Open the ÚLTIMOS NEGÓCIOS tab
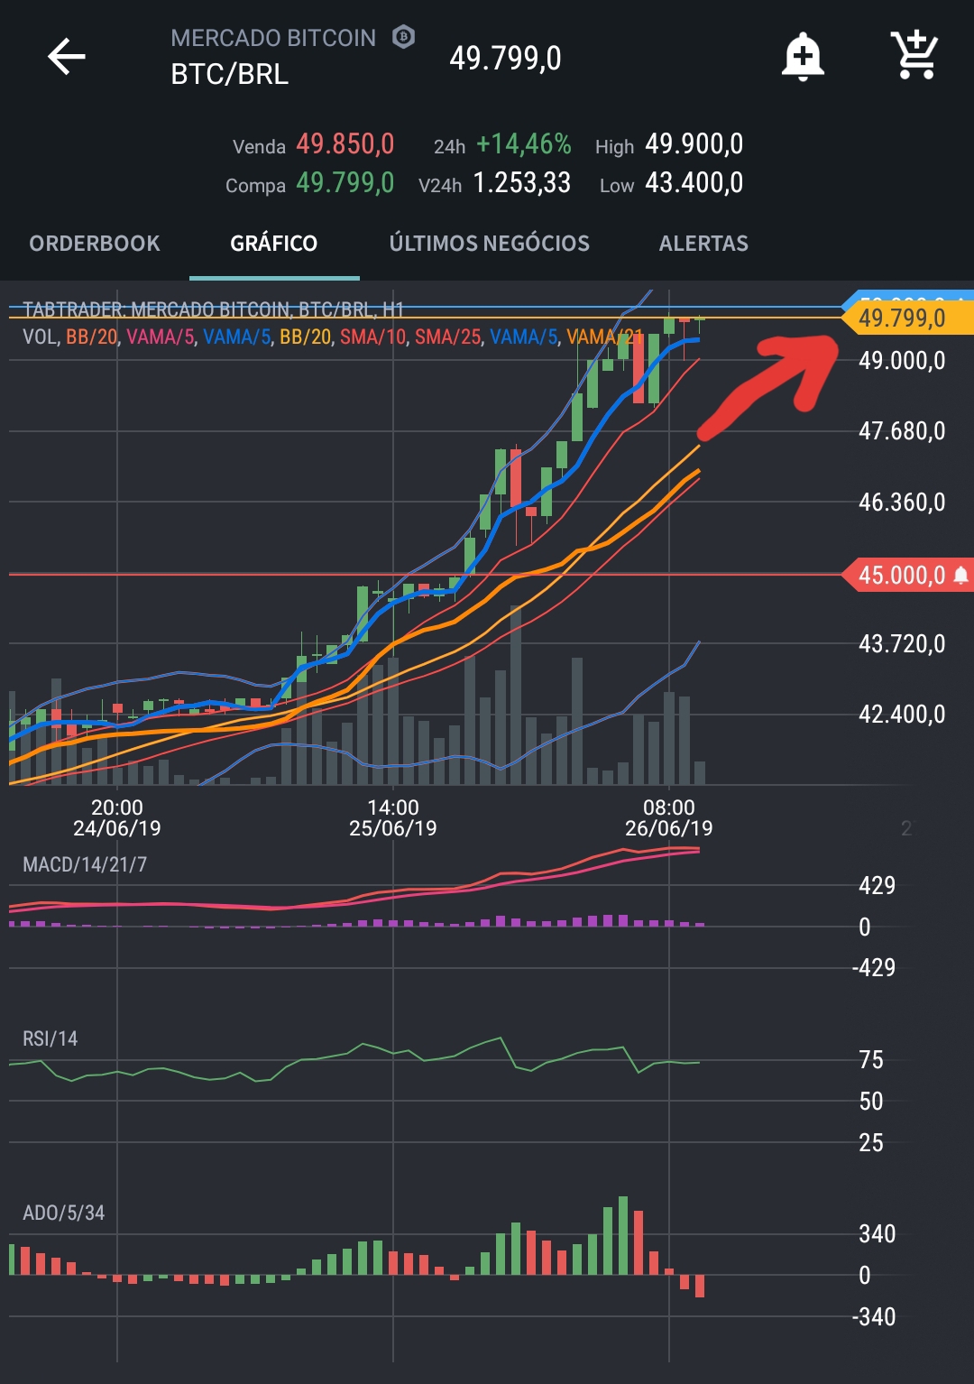Image resolution: width=974 pixels, height=1384 pixels. [x=489, y=244]
